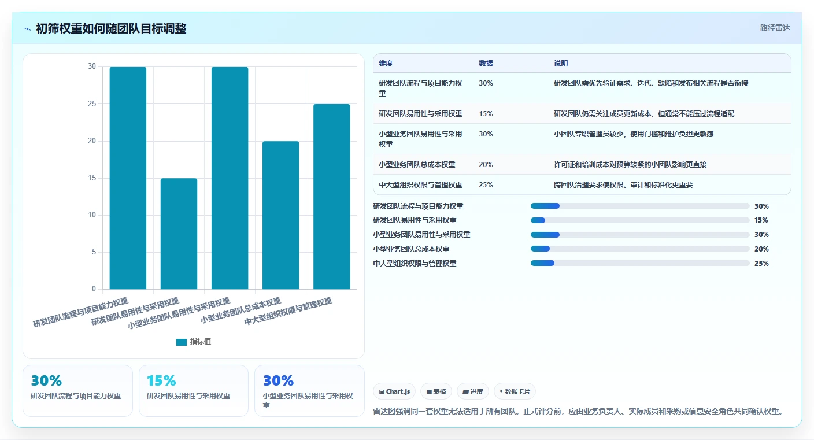814x440 pixels.
Task: Click the y-axis value 15 on the chart
Action: tap(92, 178)
